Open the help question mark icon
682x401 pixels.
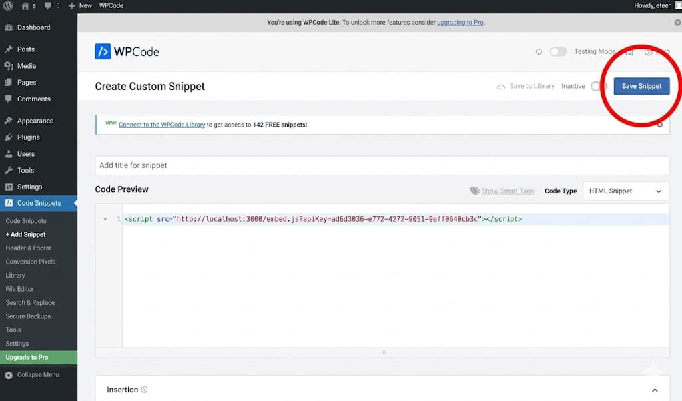[x=649, y=51]
